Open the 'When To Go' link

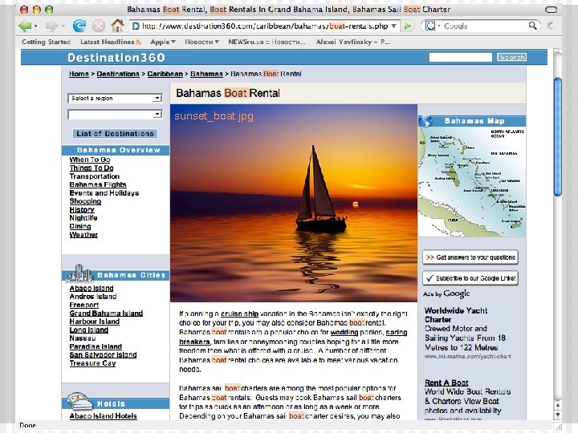[90, 160]
